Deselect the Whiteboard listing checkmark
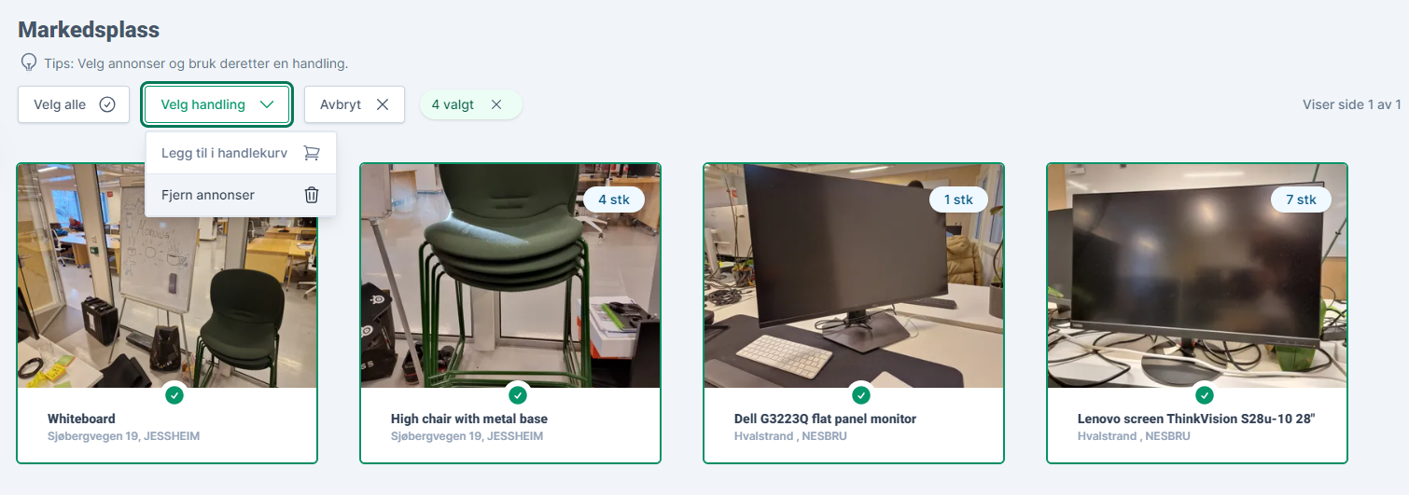This screenshot has height=495, width=1409. [174, 395]
